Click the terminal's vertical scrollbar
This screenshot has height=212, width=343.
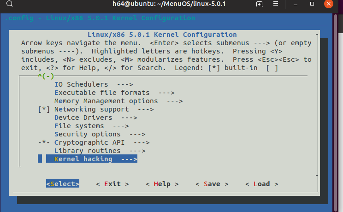(337, 112)
